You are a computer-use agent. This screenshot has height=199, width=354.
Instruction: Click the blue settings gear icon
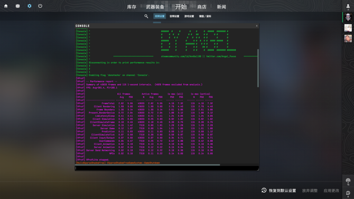(30, 6)
